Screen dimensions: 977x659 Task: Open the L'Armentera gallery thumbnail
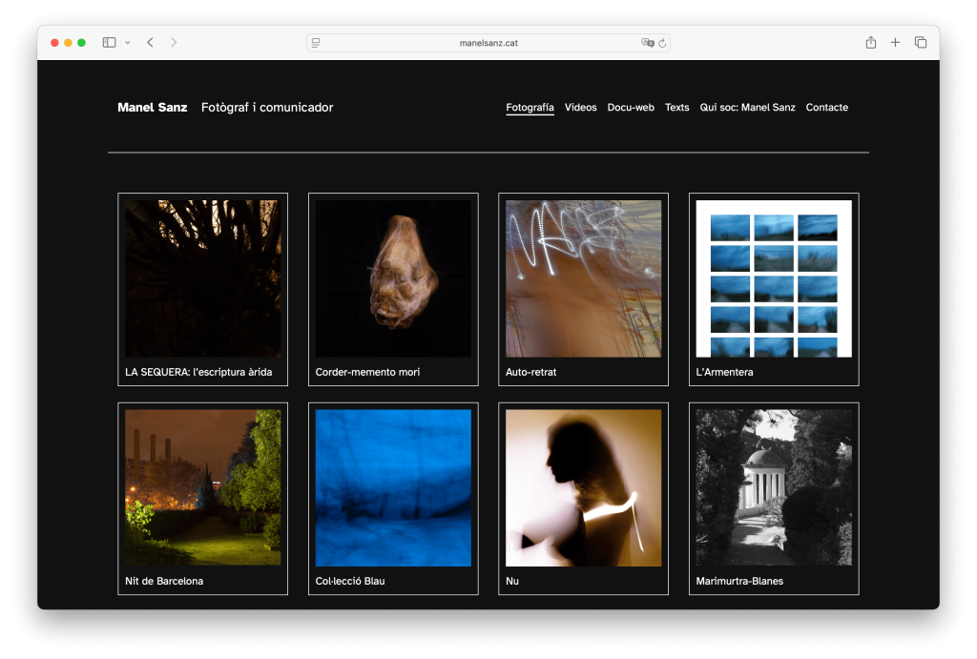pyautogui.click(x=774, y=278)
